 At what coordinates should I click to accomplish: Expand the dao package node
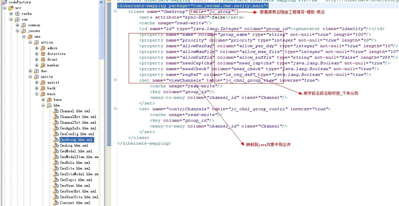point(30,71)
